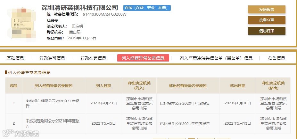Click the 作出决定机关(移出) column header
Screen dimensions: 297x139
point(273,86)
